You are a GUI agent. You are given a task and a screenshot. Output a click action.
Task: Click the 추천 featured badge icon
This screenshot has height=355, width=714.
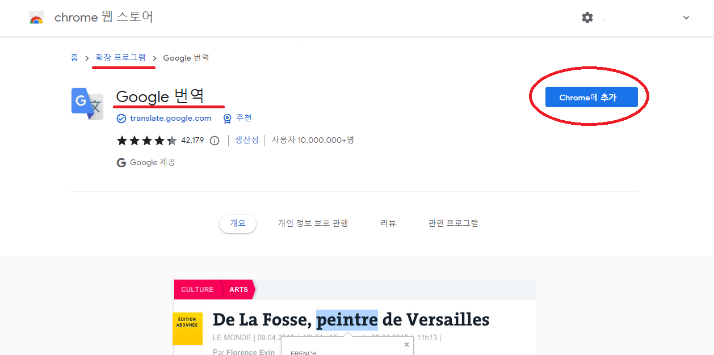pyautogui.click(x=228, y=119)
